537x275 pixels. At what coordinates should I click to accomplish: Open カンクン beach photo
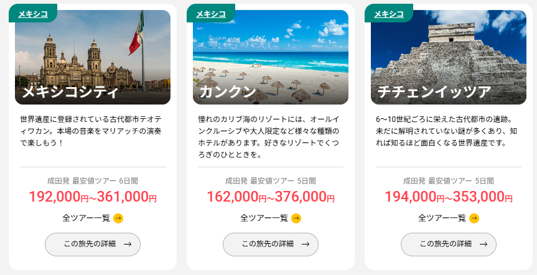[271, 56]
